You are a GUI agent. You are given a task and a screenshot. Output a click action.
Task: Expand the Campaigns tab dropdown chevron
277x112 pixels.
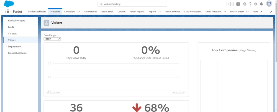point(79,12)
